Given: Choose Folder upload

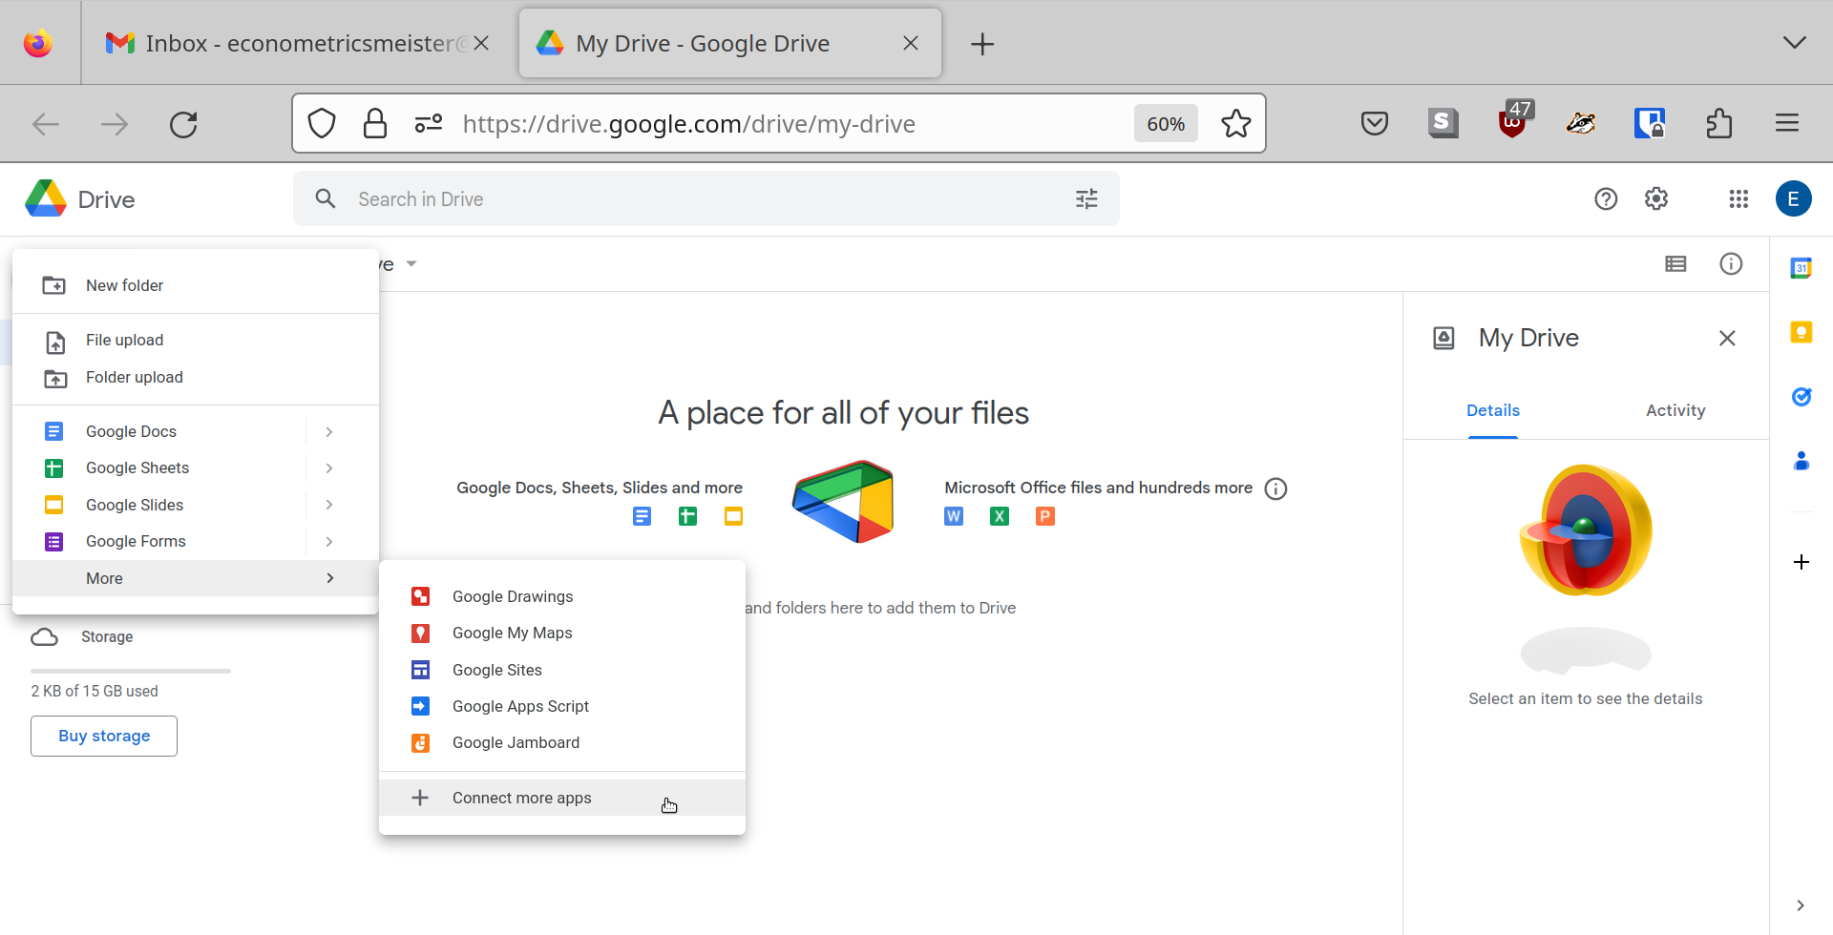Looking at the screenshot, I should click(196, 377).
